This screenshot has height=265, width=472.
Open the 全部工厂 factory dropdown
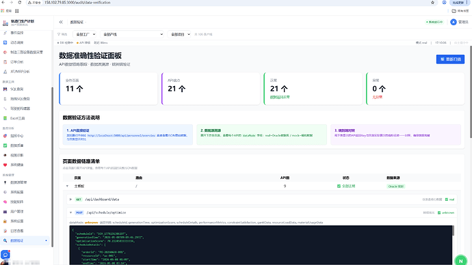85,34
